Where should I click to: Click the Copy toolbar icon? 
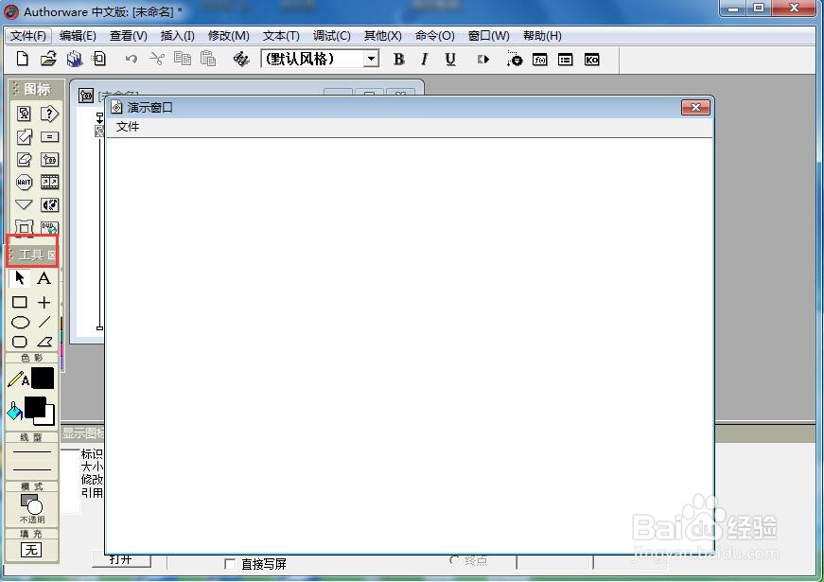183,59
